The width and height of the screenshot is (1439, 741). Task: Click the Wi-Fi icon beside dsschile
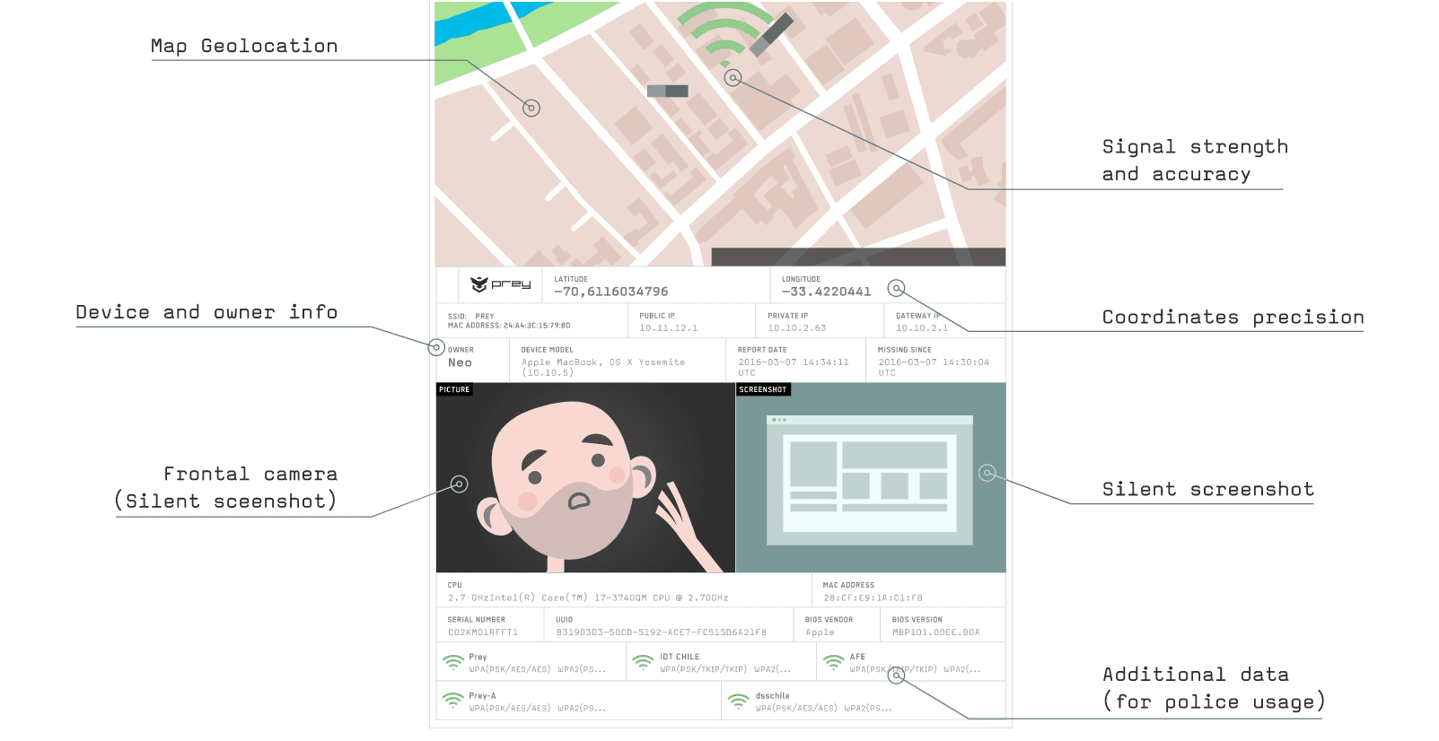(739, 701)
